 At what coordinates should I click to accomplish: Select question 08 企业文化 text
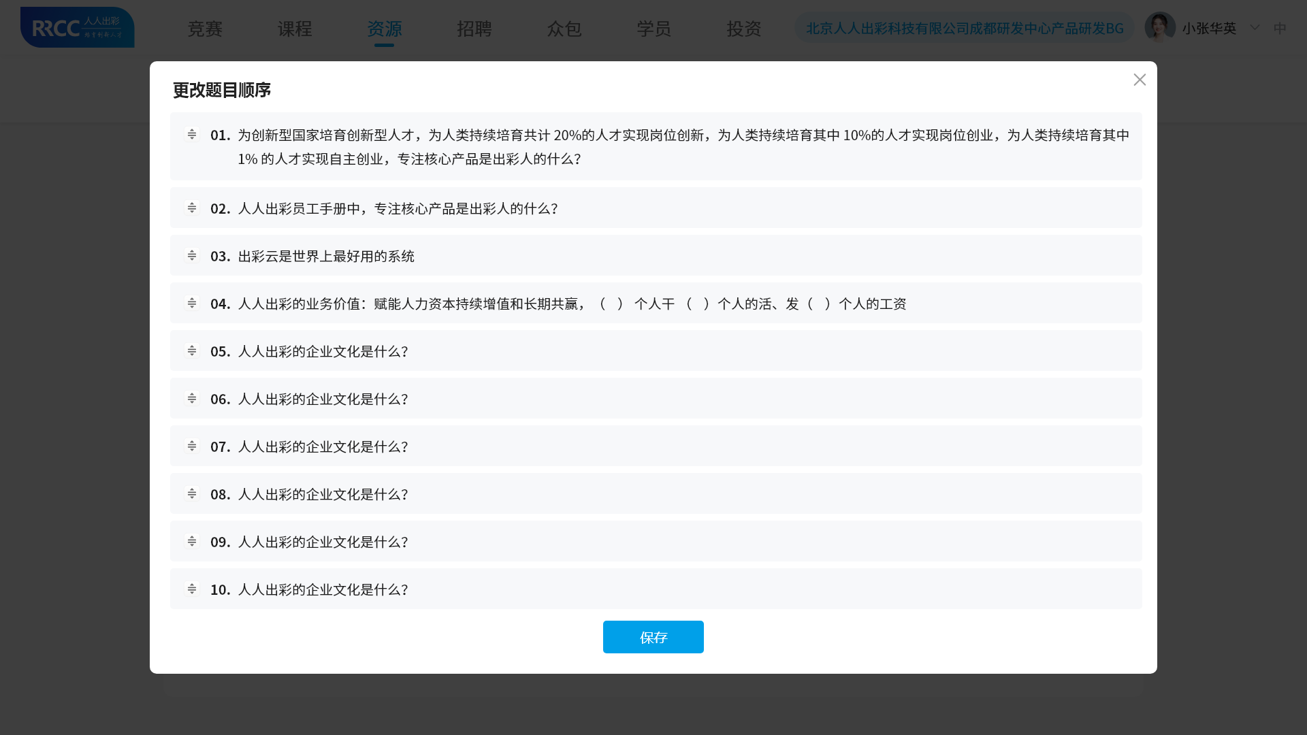(323, 494)
